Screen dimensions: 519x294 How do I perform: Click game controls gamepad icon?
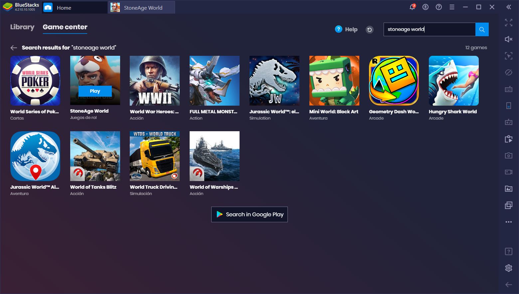click(x=509, y=122)
